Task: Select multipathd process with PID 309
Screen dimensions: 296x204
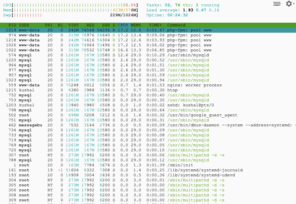Action: click(x=148, y=200)
